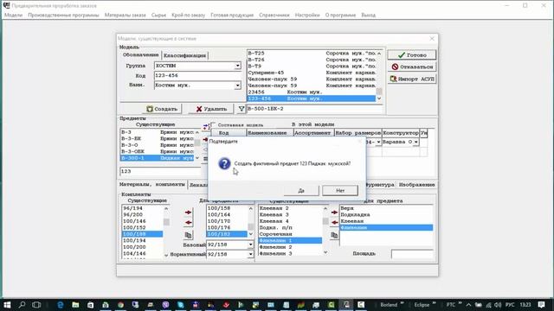Select Сорочечная in materials list
554x311 pixels.
[290, 234]
